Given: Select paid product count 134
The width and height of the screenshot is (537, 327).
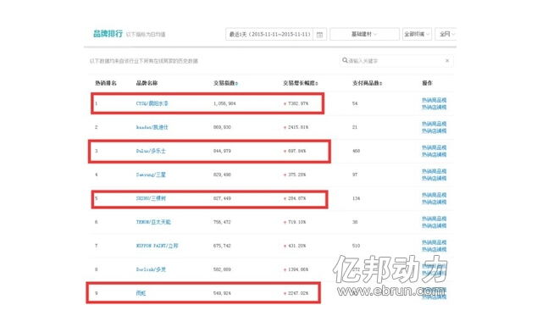Looking at the screenshot, I should [x=357, y=198].
